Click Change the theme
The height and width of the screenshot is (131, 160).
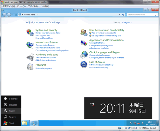(97, 43)
